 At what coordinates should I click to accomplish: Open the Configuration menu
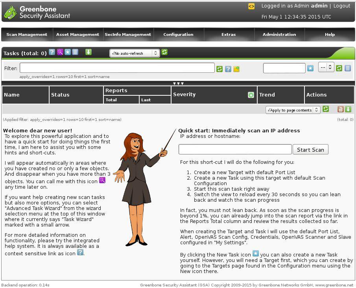pos(178,35)
